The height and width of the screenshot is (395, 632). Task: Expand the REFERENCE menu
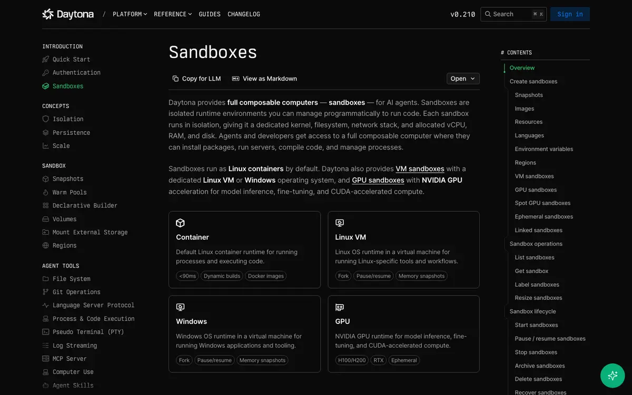click(x=173, y=14)
